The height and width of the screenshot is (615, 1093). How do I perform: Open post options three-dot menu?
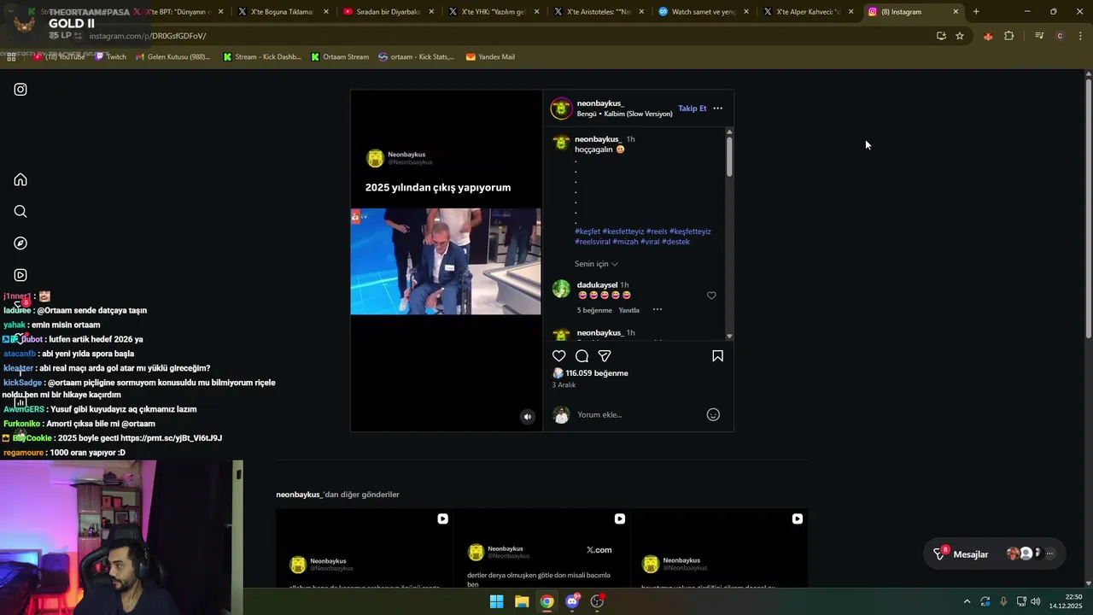click(x=717, y=108)
